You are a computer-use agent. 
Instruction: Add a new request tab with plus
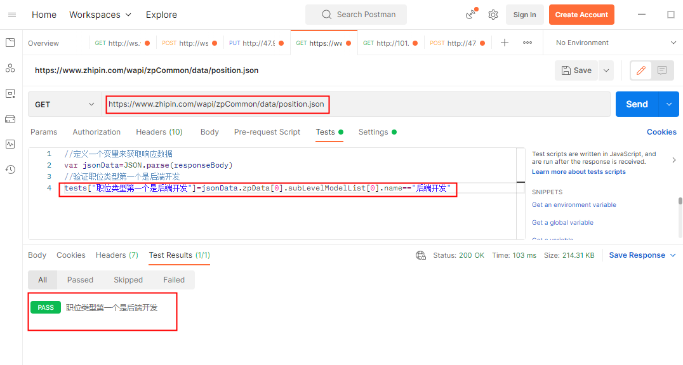click(x=505, y=43)
